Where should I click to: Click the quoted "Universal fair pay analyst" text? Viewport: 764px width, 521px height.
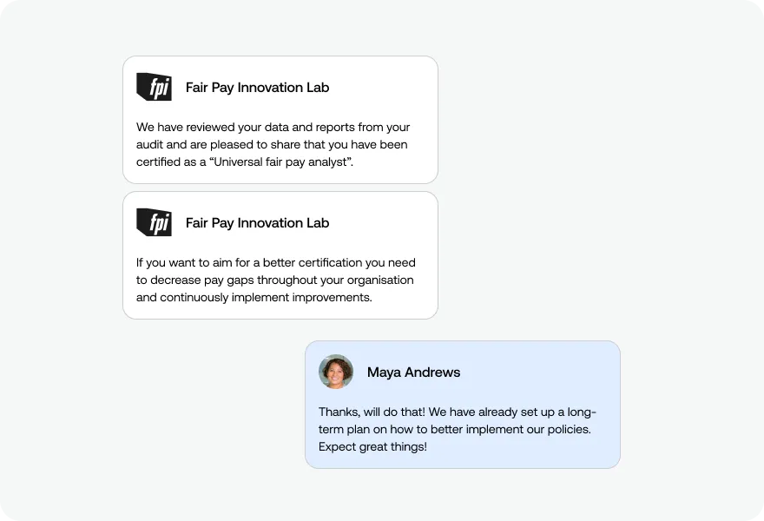[281, 162]
